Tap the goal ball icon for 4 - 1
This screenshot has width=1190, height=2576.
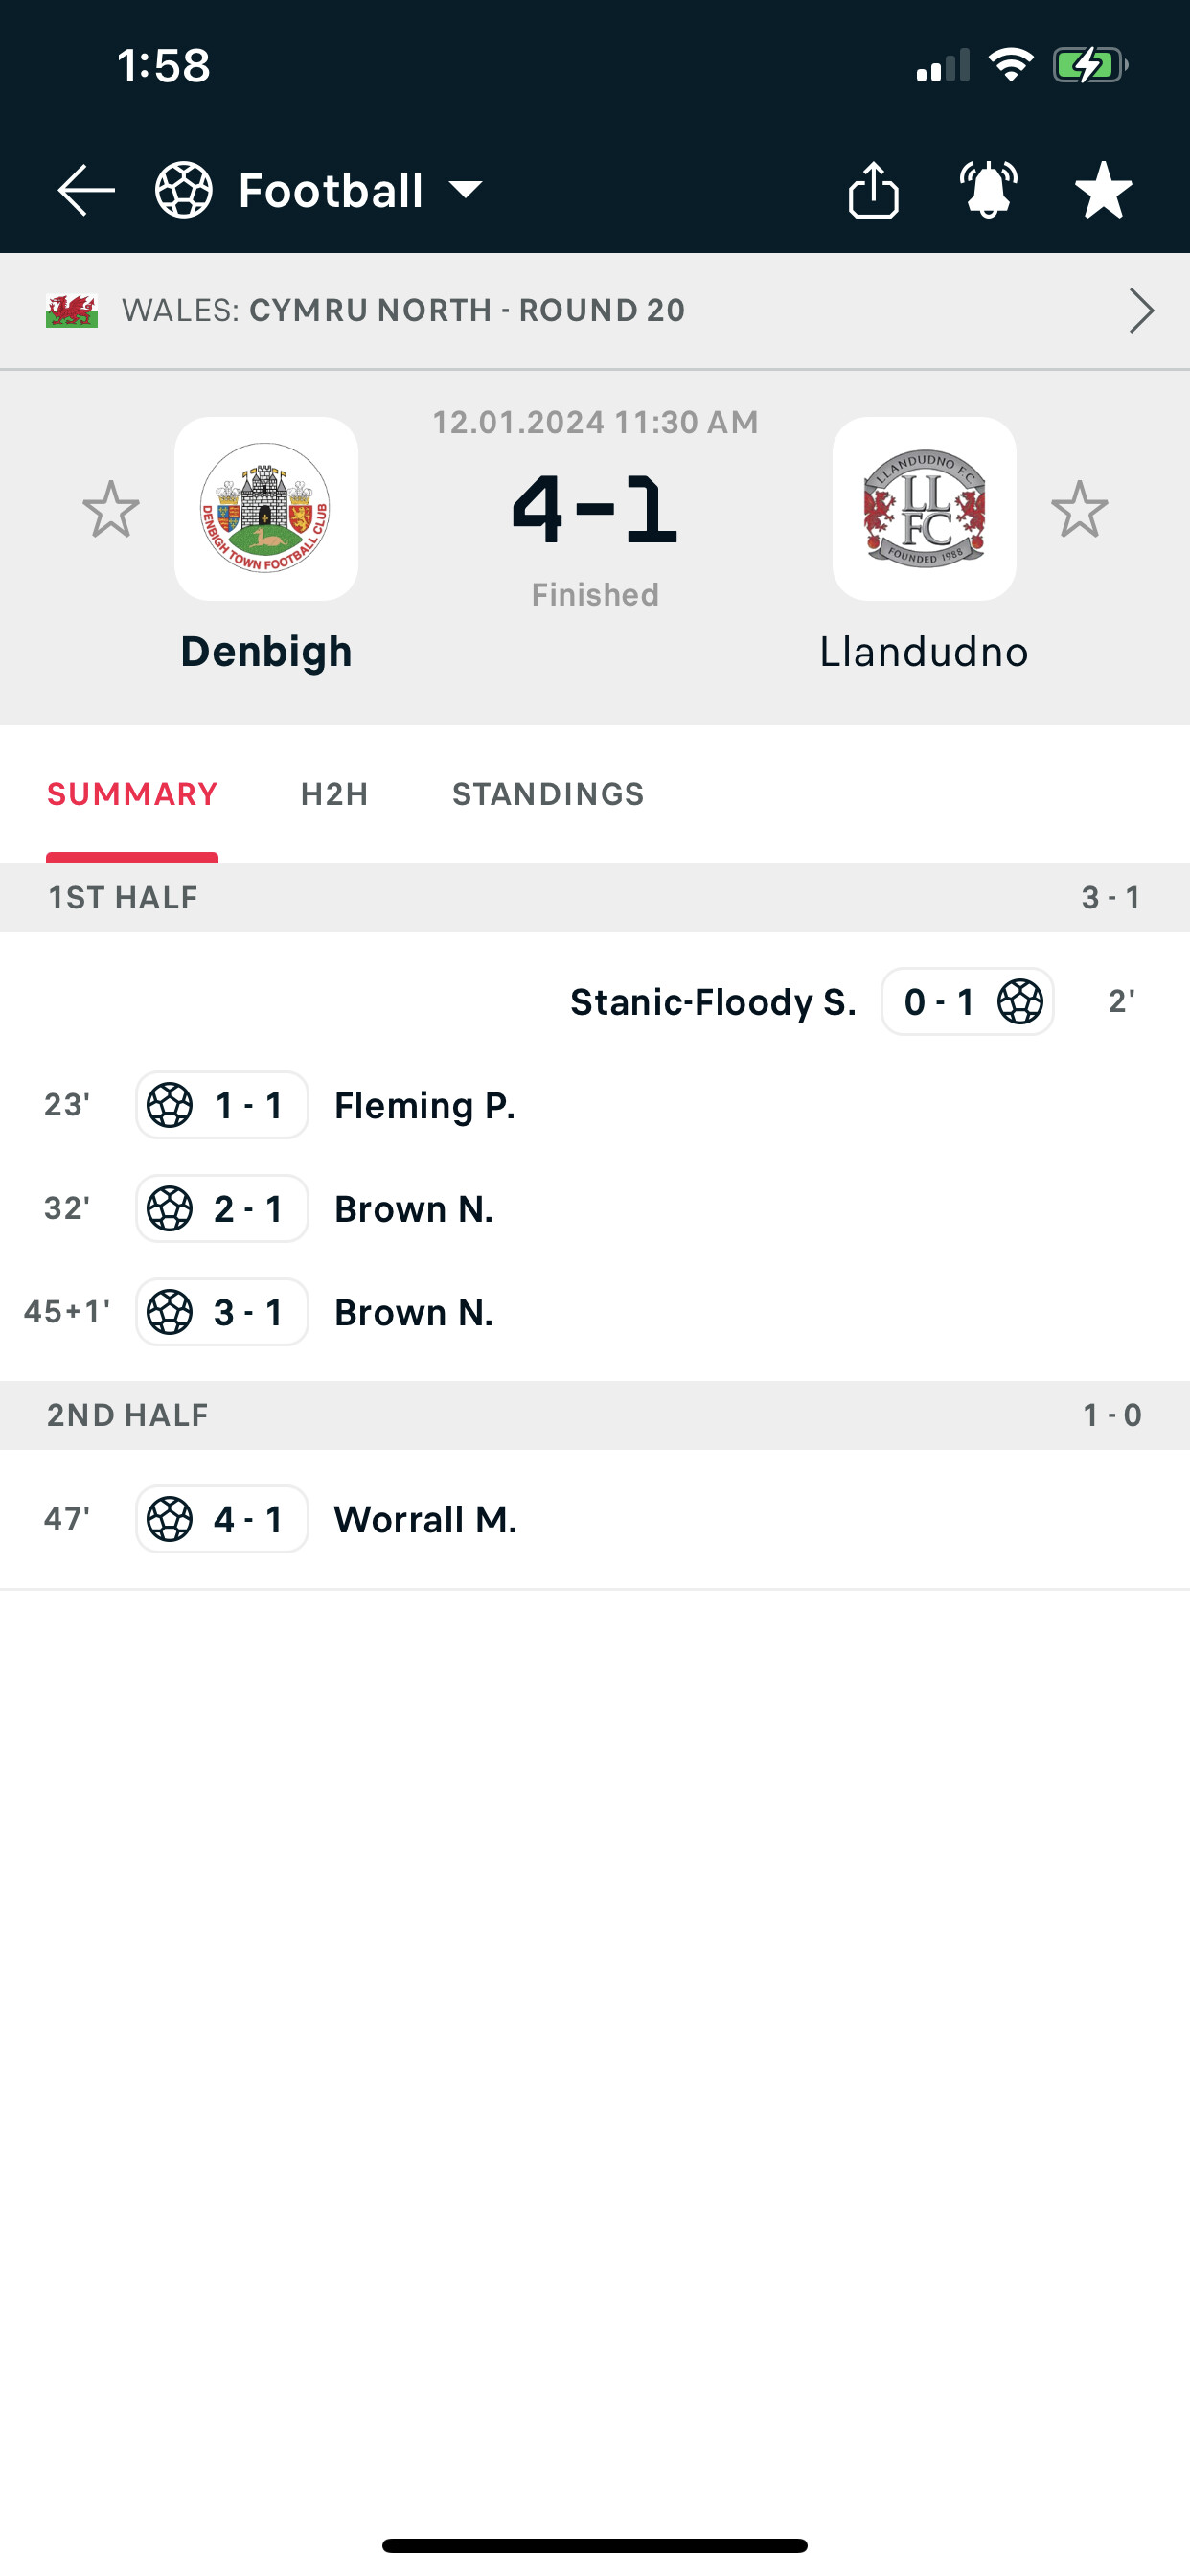170,1520
